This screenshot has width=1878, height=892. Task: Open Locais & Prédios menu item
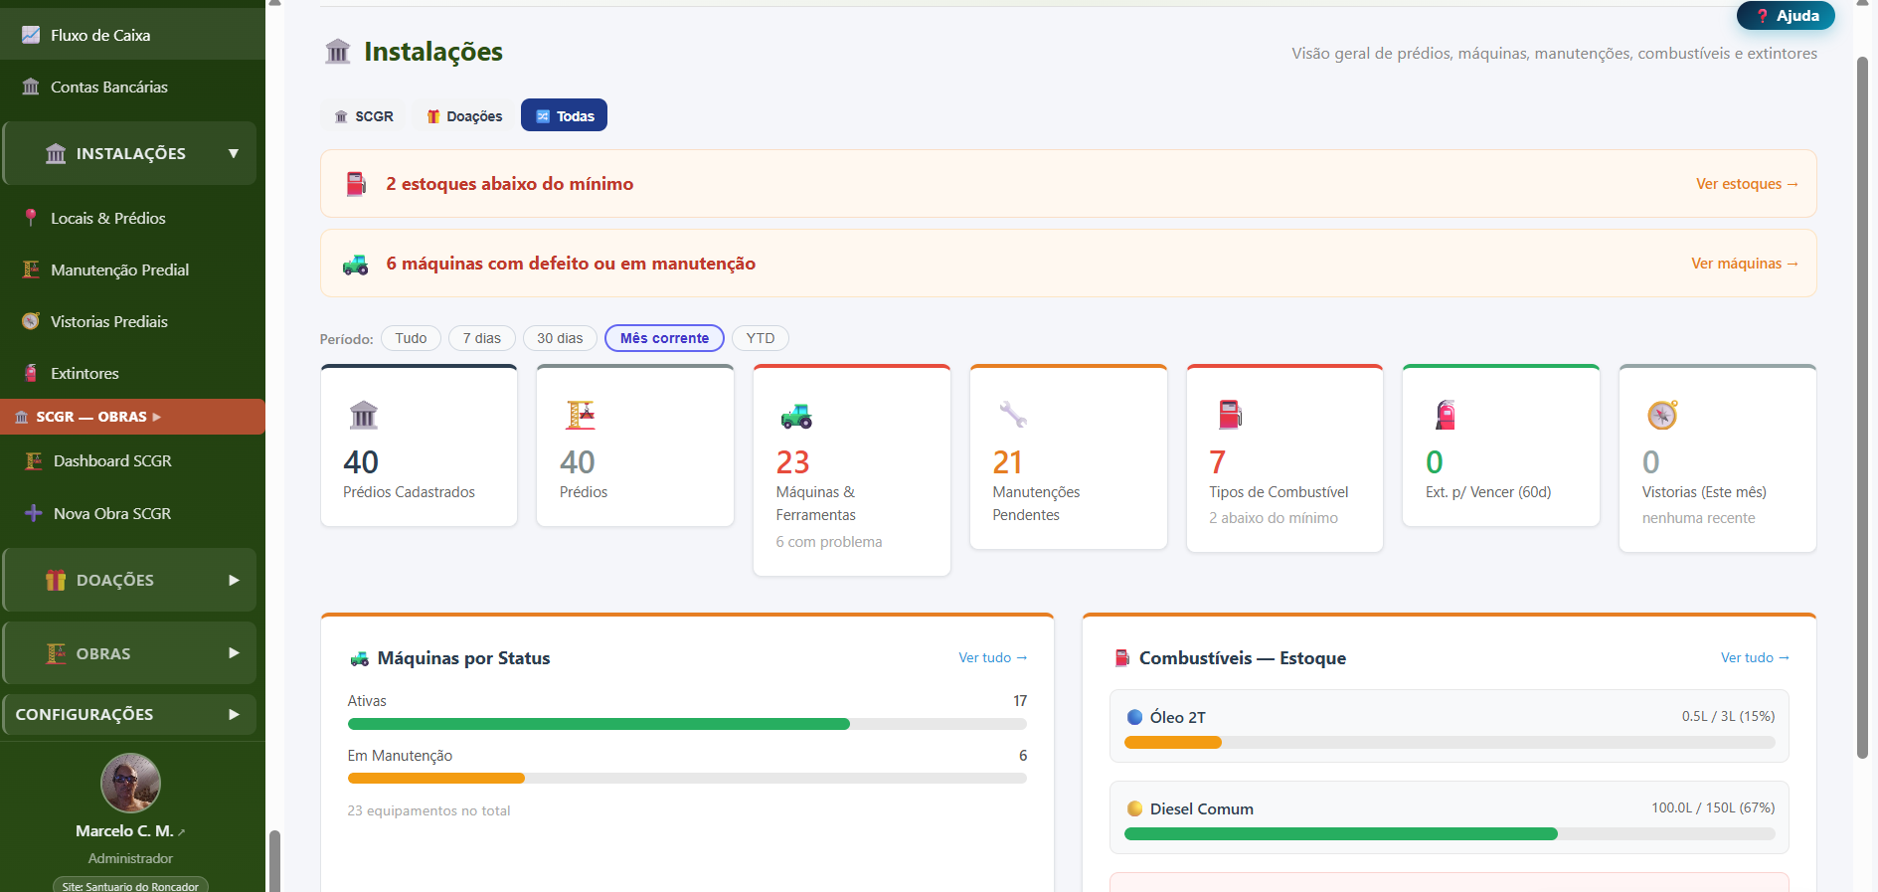click(132, 218)
